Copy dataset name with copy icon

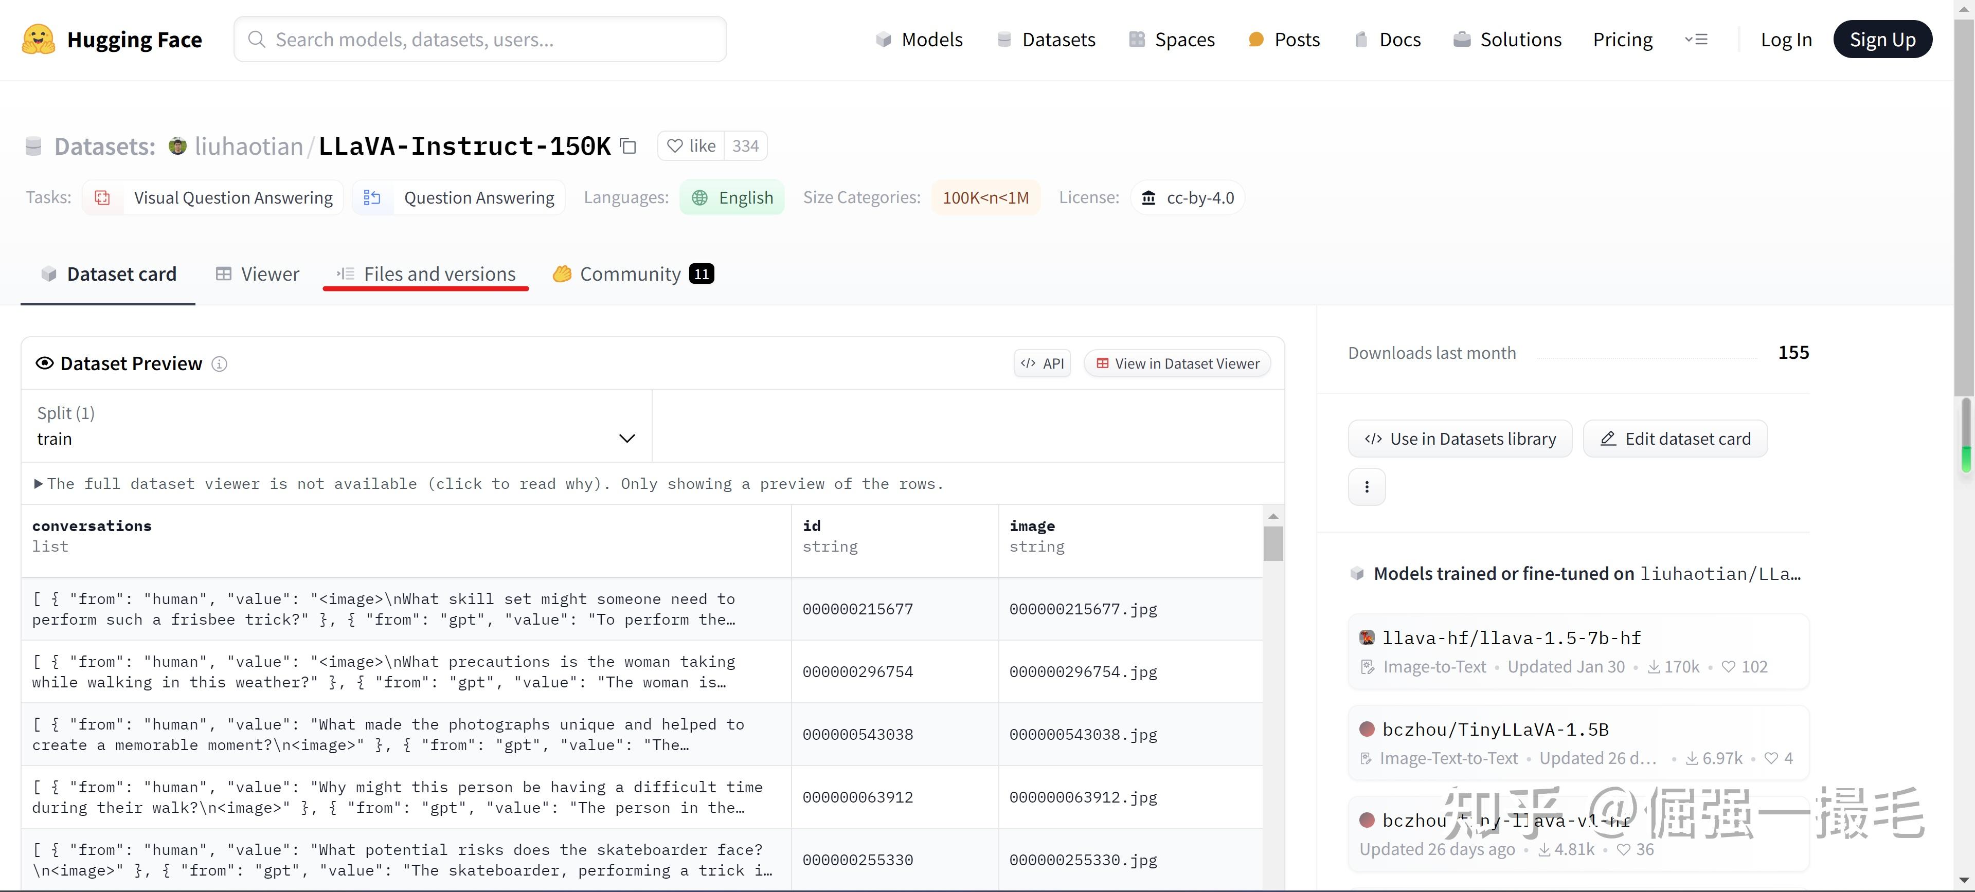[x=628, y=145]
